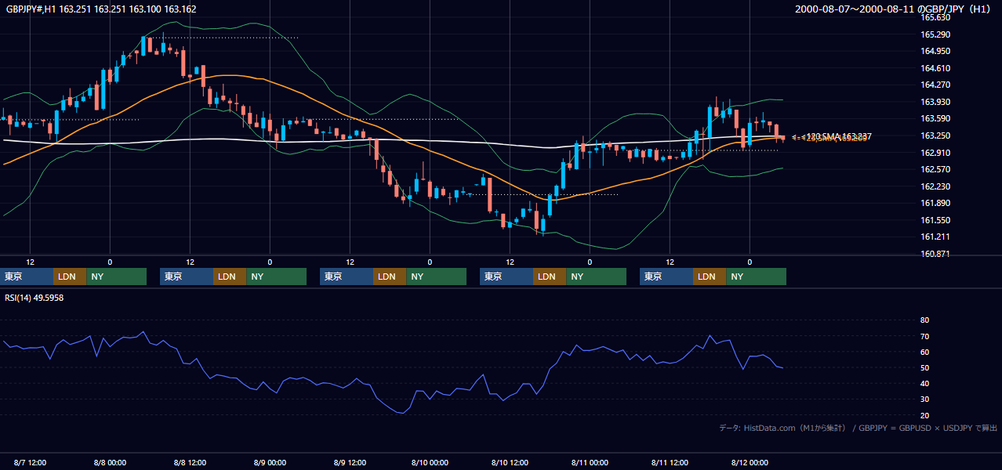The width and height of the screenshot is (1002, 470).
Task: Click the 160.871 price axis label
Action: click(x=935, y=254)
